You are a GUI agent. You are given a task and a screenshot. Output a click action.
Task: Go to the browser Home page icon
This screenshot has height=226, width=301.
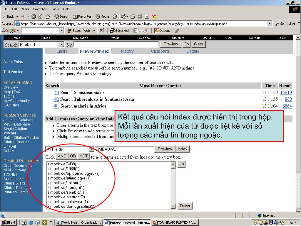[48, 16]
